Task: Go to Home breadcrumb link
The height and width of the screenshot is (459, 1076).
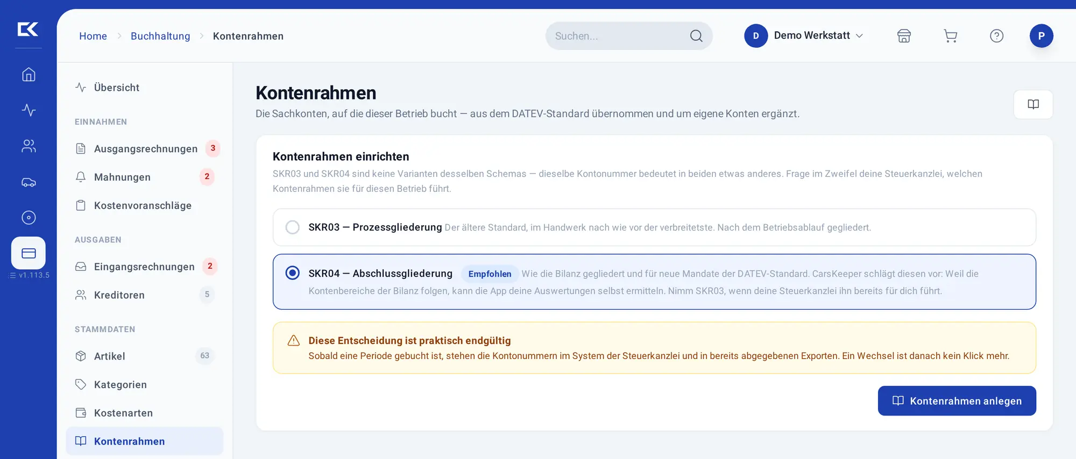Action: point(93,36)
